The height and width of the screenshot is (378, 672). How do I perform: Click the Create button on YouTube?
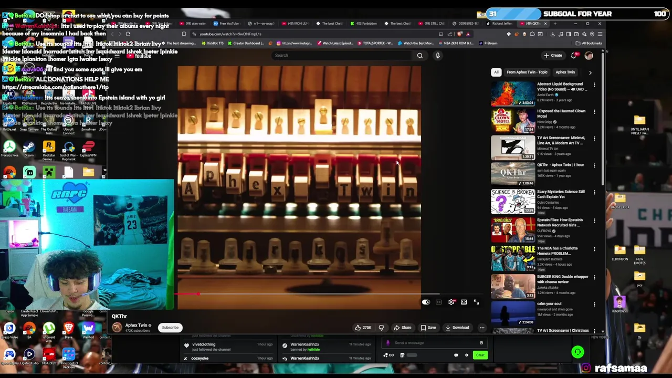pyautogui.click(x=553, y=55)
